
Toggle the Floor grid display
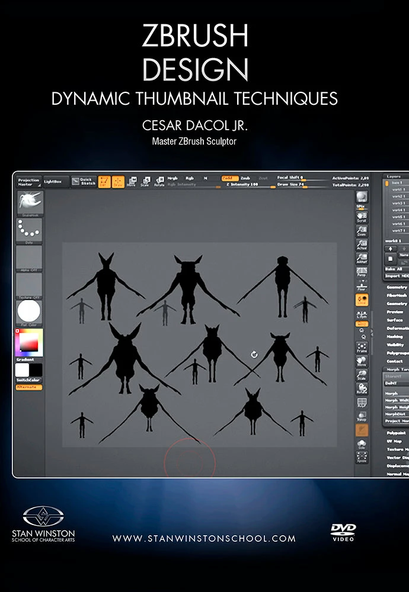(361, 287)
